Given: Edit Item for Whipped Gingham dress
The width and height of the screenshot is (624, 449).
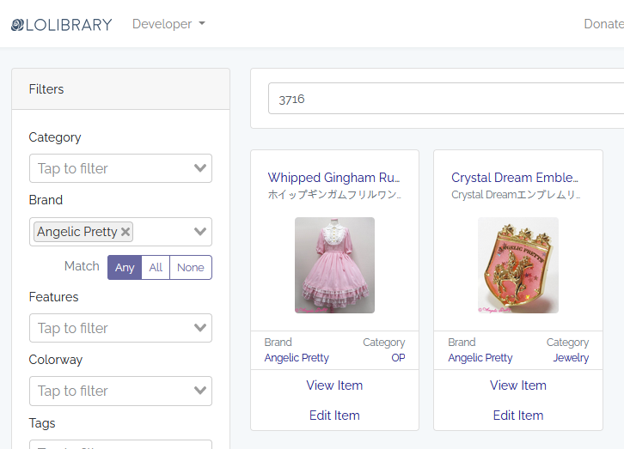Looking at the screenshot, I should coord(334,416).
